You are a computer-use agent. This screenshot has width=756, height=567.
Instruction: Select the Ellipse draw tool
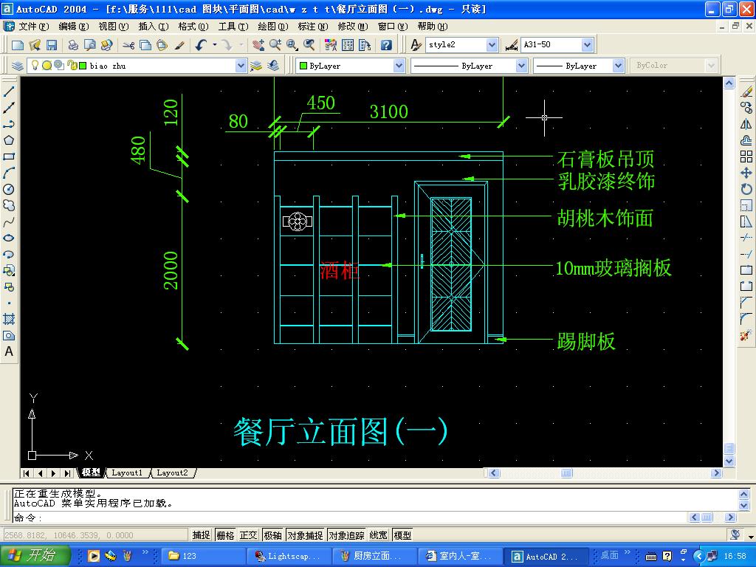[9, 238]
